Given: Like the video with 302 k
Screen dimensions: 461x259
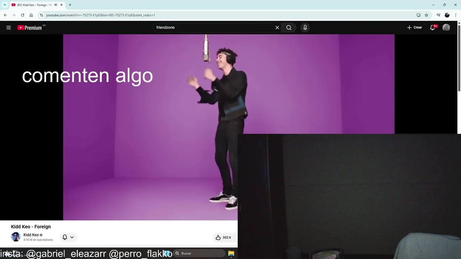Looking at the screenshot, I should pyautogui.click(x=223, y=237).
